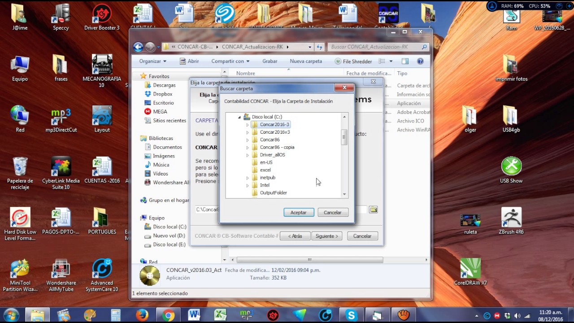Select Advanced SystemCare 10 desktop icon
The width and height of the screenshot is (574, 323).
102,275
